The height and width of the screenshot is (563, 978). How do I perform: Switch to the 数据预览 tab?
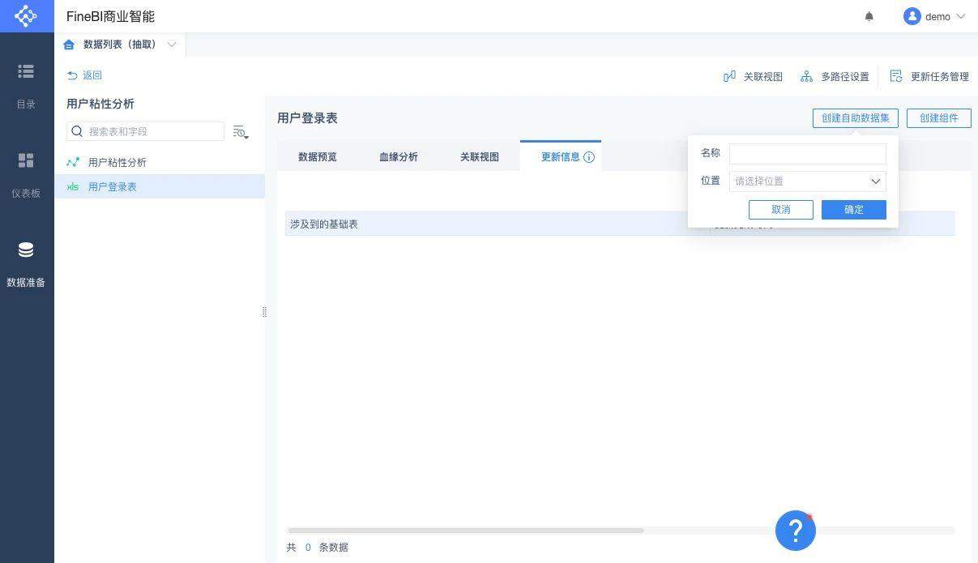pos(318,156)
